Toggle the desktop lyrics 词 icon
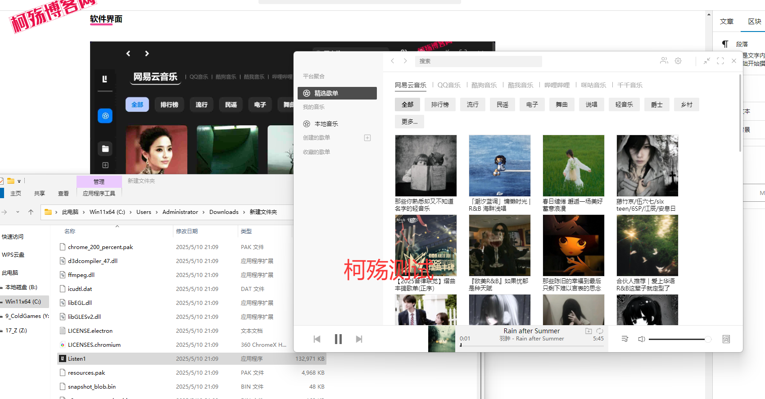 [x=726, y=339]
